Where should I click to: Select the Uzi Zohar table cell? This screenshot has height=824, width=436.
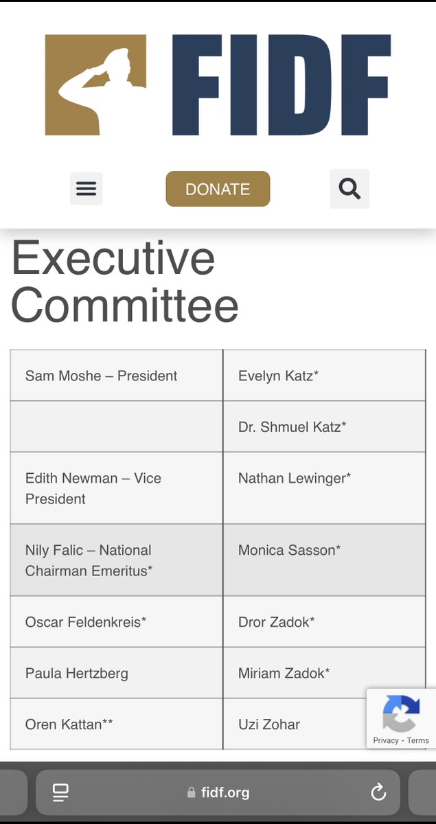point(295,724)
